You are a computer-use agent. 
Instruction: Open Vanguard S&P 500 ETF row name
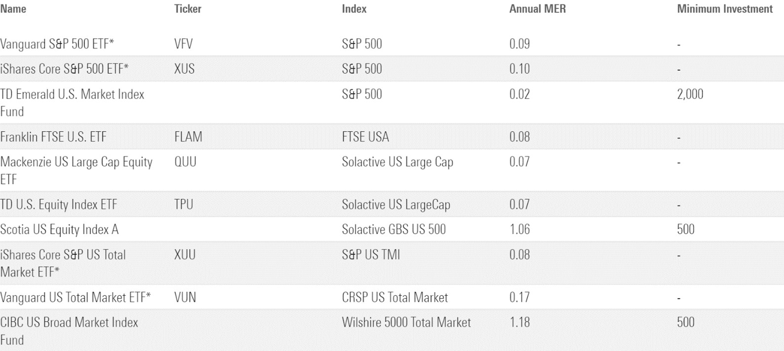click(x=57, y=44)
